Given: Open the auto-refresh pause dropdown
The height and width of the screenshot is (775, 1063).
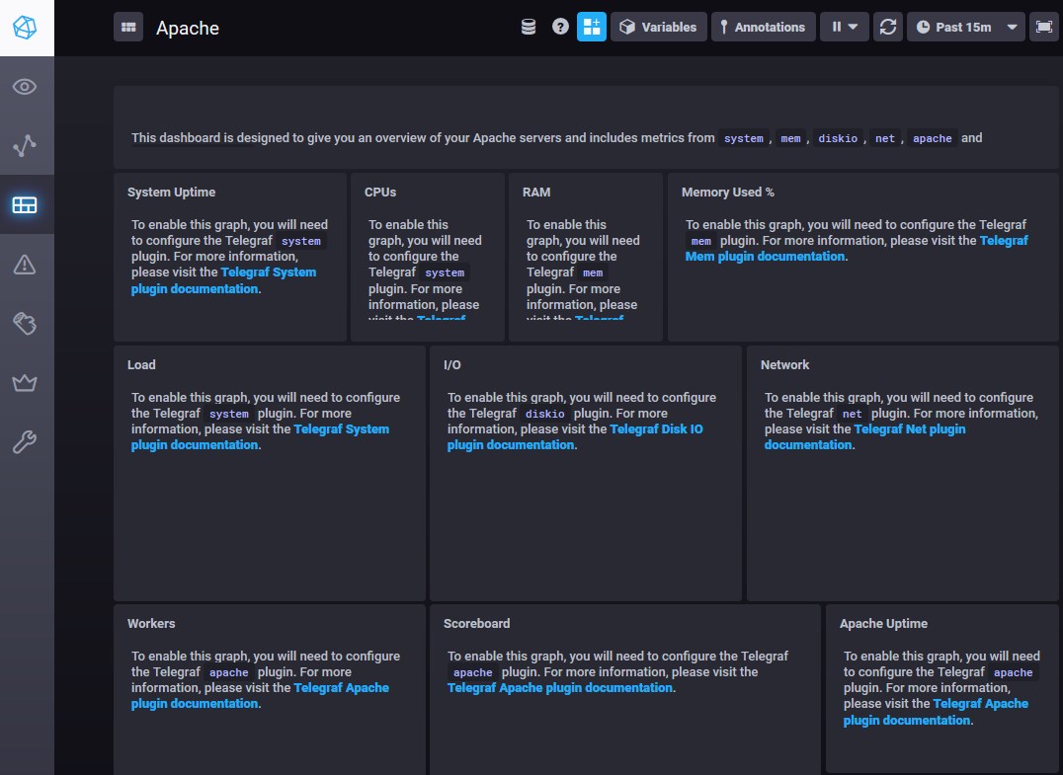Looking at the screenshot, I should click(845, 27).
